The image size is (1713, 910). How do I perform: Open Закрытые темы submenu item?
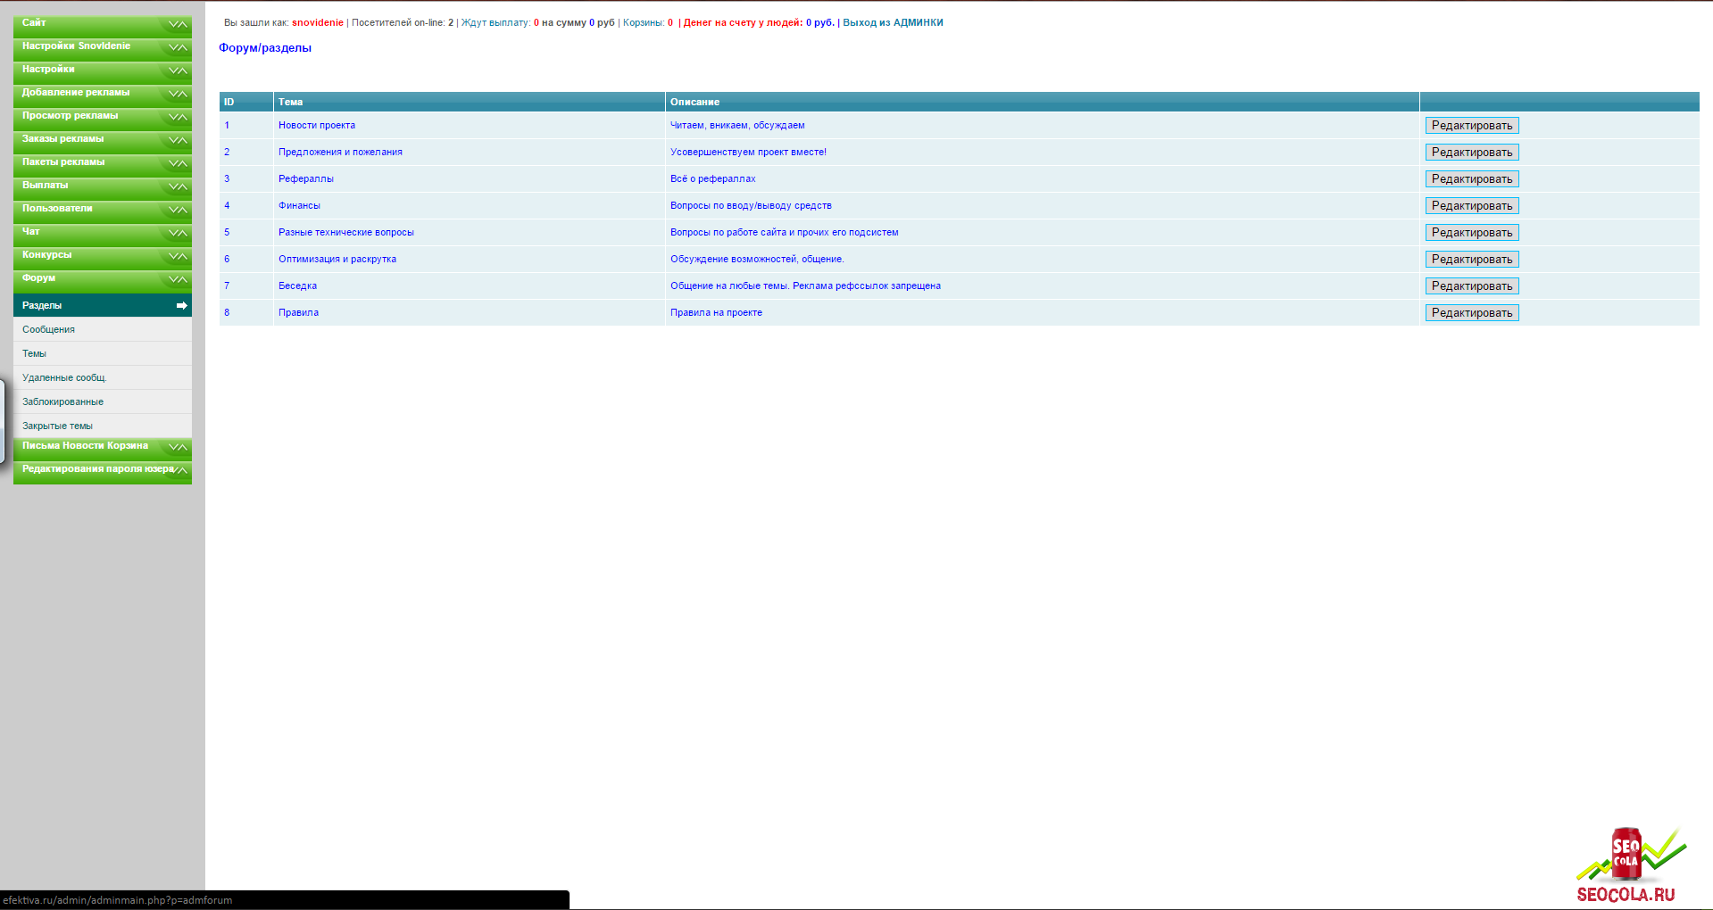pyautogui.click(x=57, y=426)
